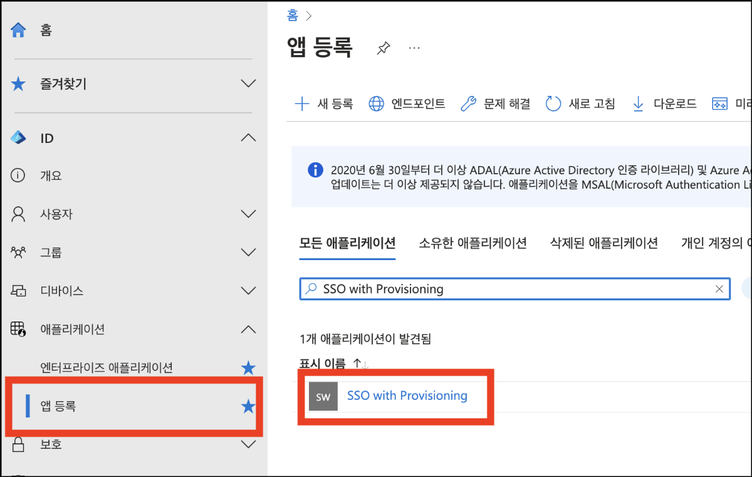Expand the 사용자 menu chevron
The width and height of the screenshot is (752, 477).
click(249, 214)
